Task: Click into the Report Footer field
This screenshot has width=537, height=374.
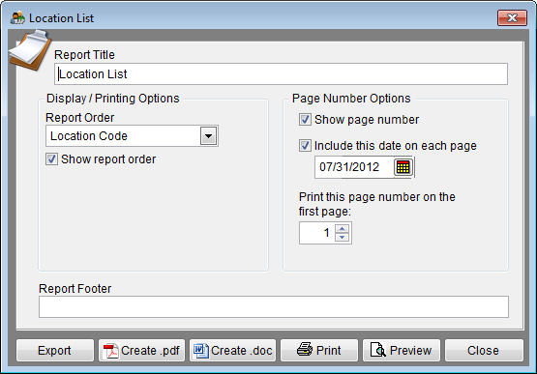Action: click(274, 307)
